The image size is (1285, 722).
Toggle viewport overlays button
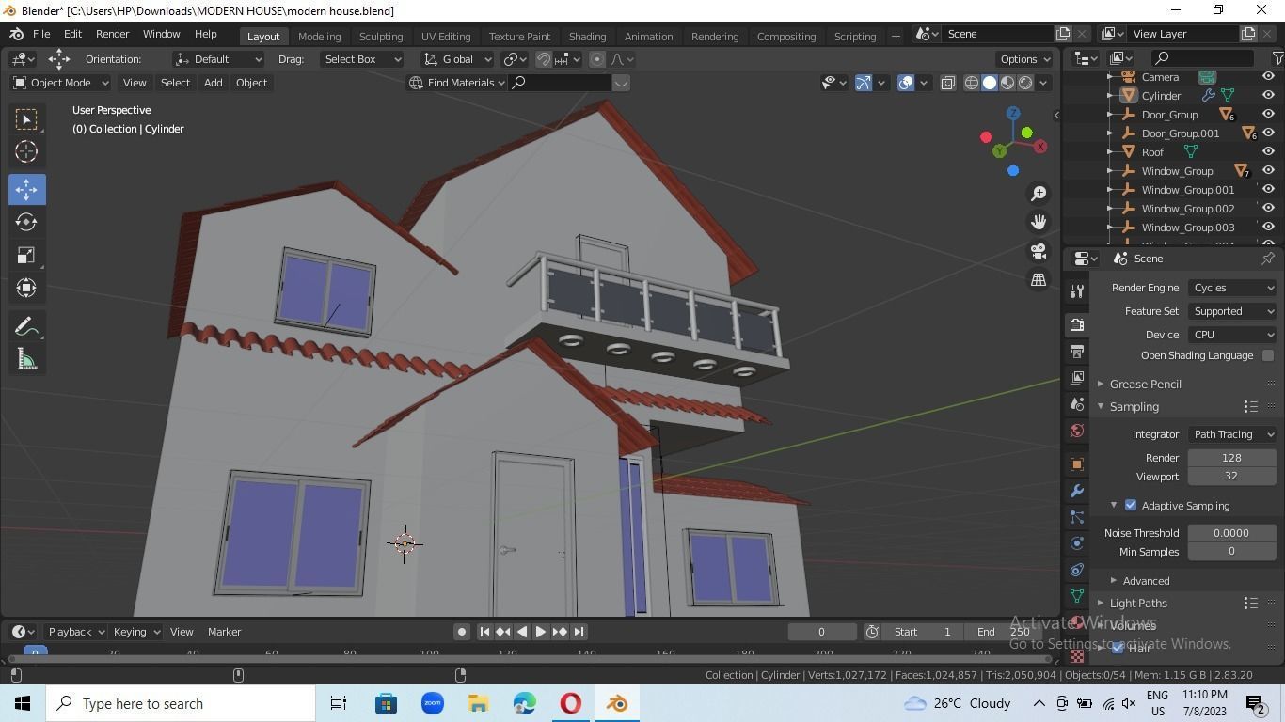pos(906,83)
